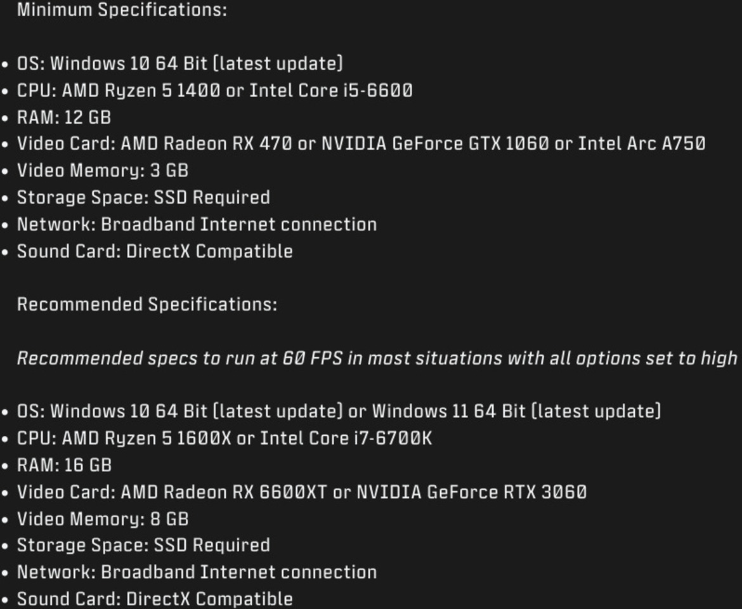Click the Windows 10-only OS requirement line

pyautogui.click(x=179, y=63)
